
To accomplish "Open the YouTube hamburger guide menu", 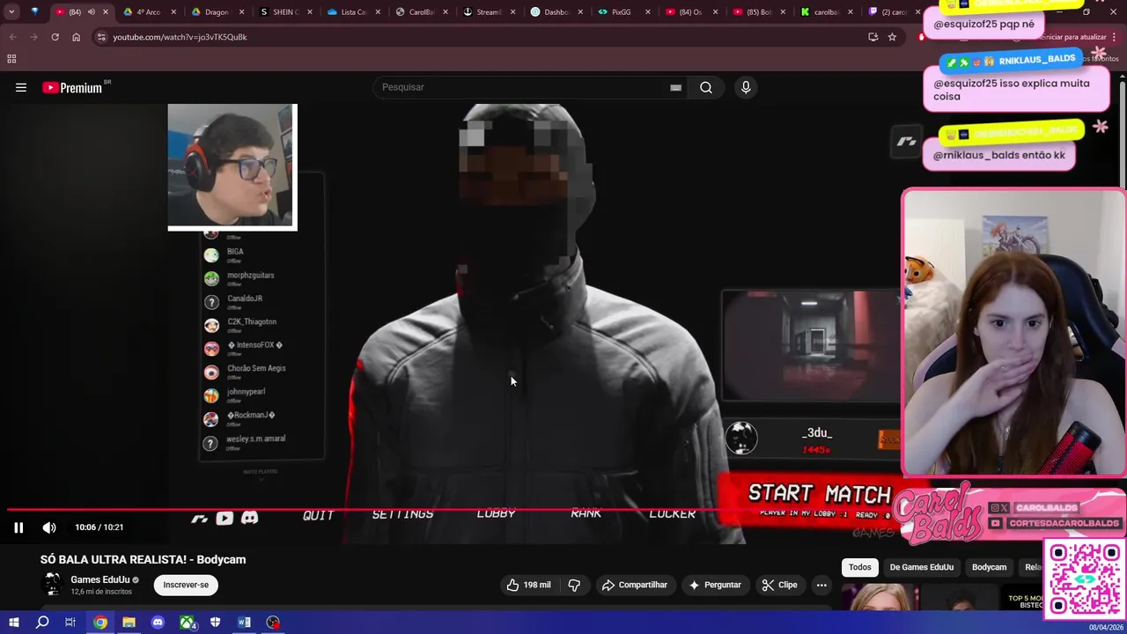I will coord(21,87).
